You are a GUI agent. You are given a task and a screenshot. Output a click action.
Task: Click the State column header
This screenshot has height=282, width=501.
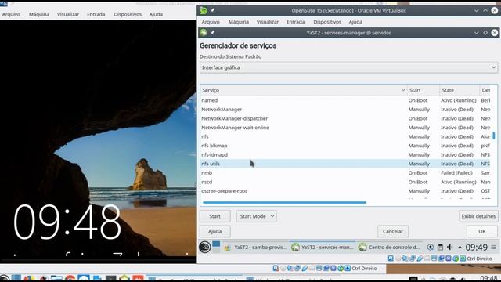pos(460,90)
